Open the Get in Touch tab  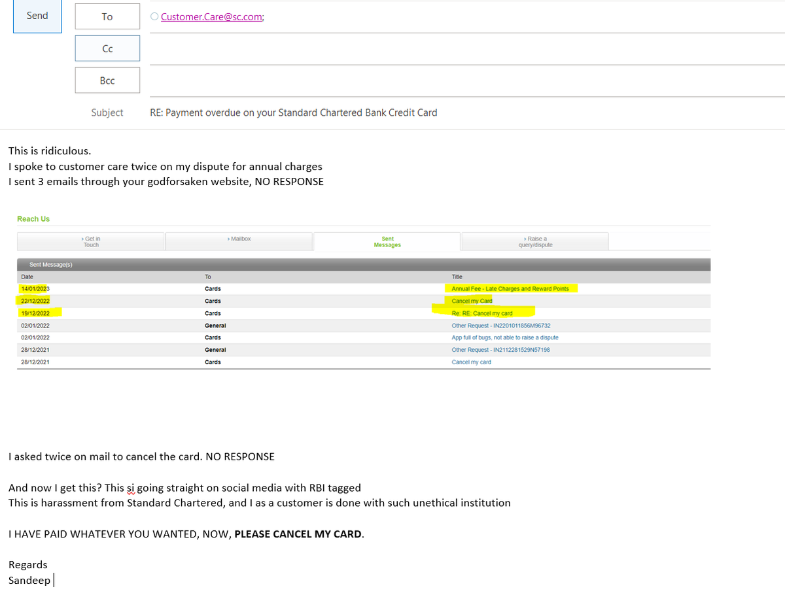tap(91, 241)
